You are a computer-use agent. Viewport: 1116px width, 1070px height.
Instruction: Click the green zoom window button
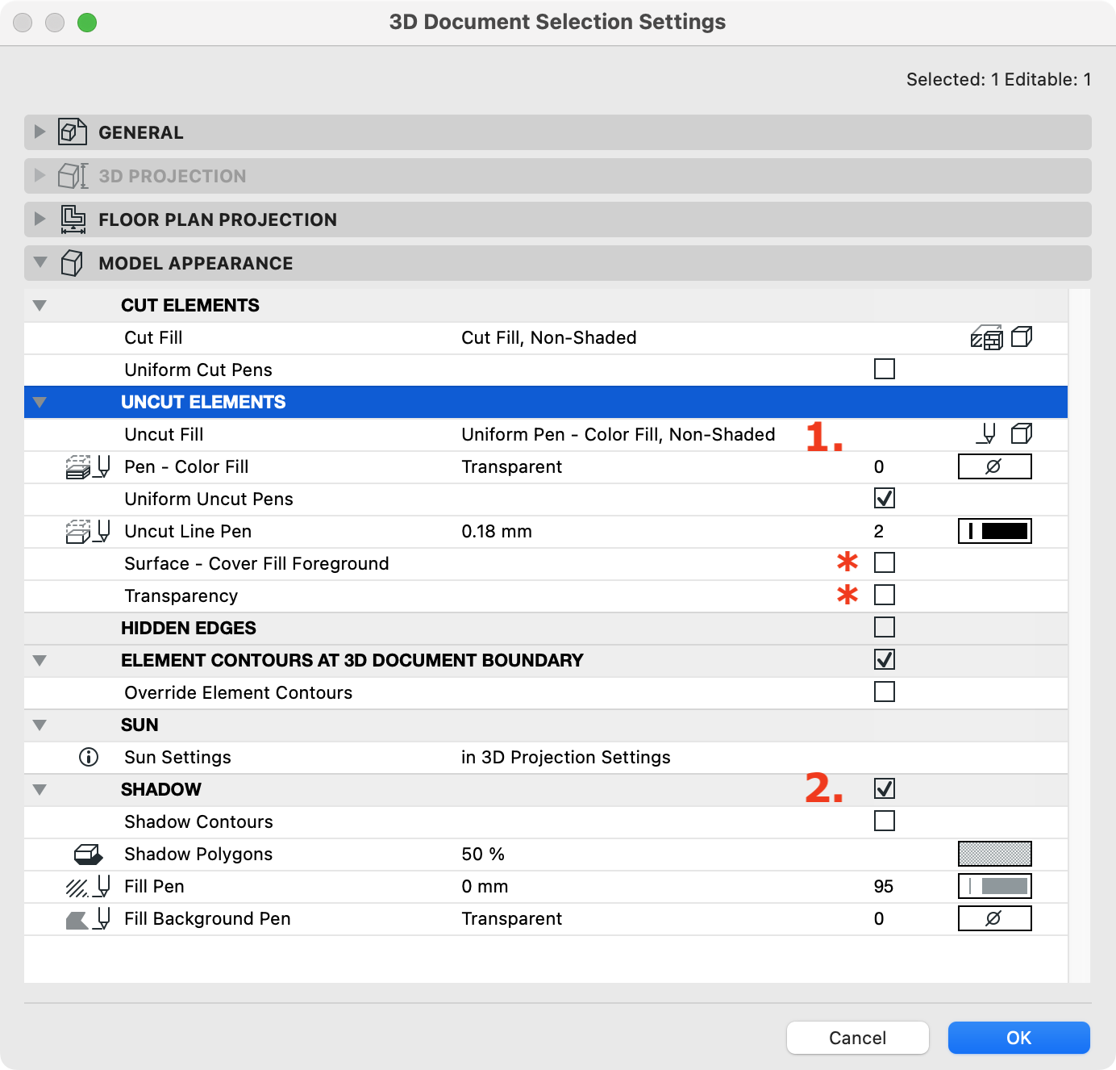(x=87, y=23)
